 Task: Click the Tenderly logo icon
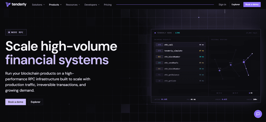[x=8, y=4]
